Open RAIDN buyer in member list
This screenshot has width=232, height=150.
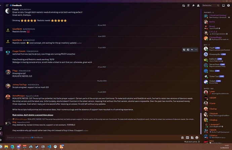tap(217, 131)
